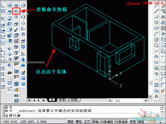The width and height of the screenshot is (166, 124).
Task: Select the Arc draw tool
Action: [156, 34]
